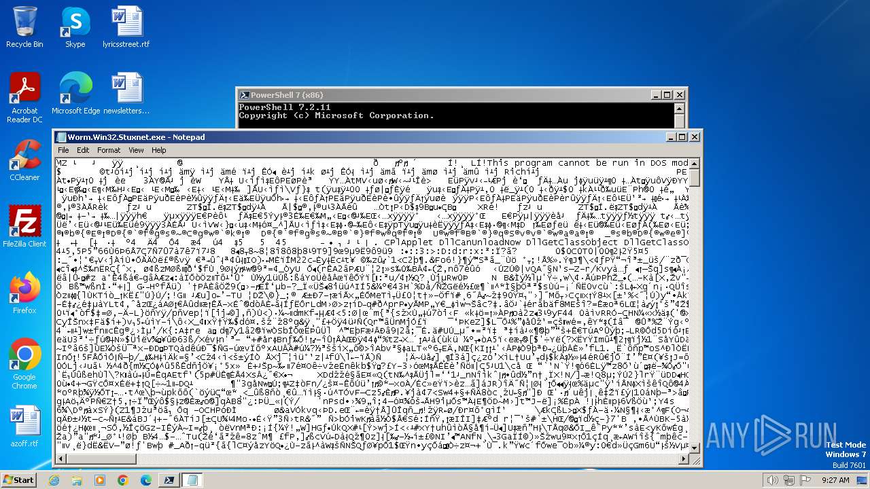Click PowerShell scrollbar up arrow
Viewport: 870px width, 489px height.
(x=679, y=109)
